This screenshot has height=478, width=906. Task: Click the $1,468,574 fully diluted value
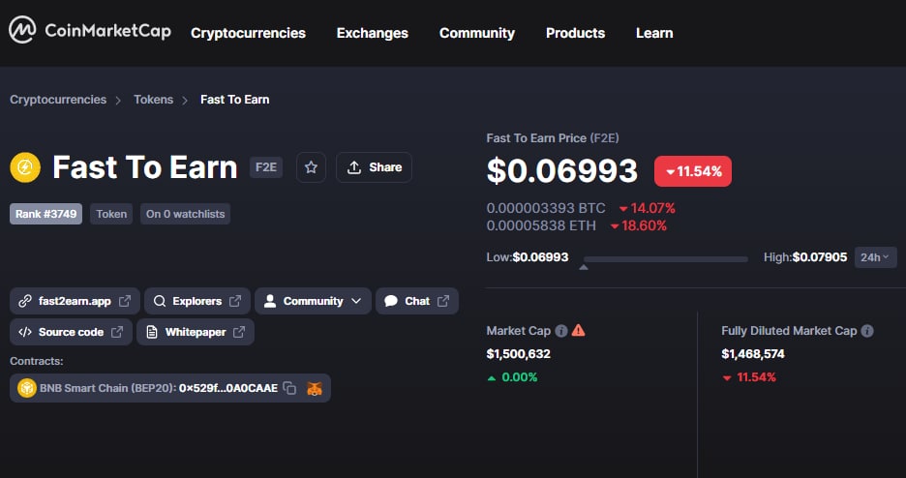click(753, 354)
